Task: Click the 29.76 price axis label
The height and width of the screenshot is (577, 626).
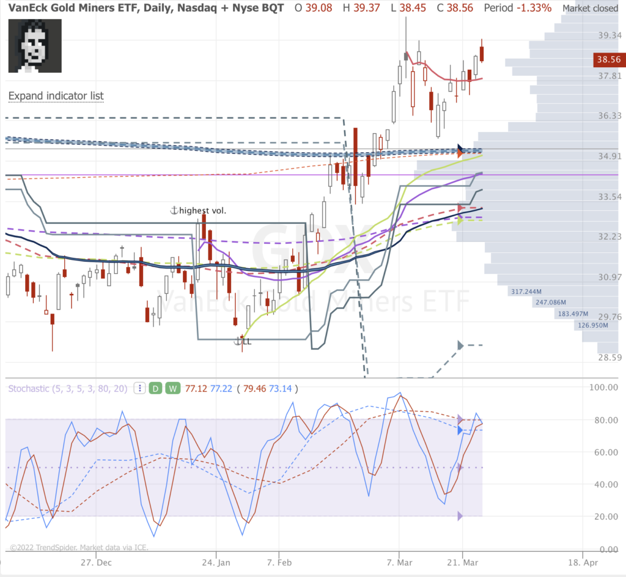Action: click(x=609, y=317)
